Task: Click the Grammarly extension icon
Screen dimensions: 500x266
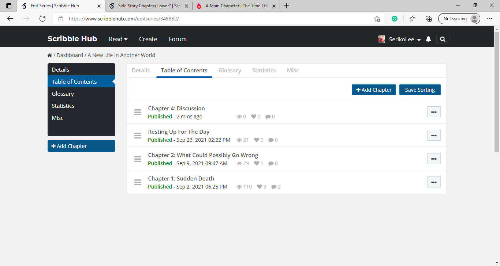Action: [395, 19]
